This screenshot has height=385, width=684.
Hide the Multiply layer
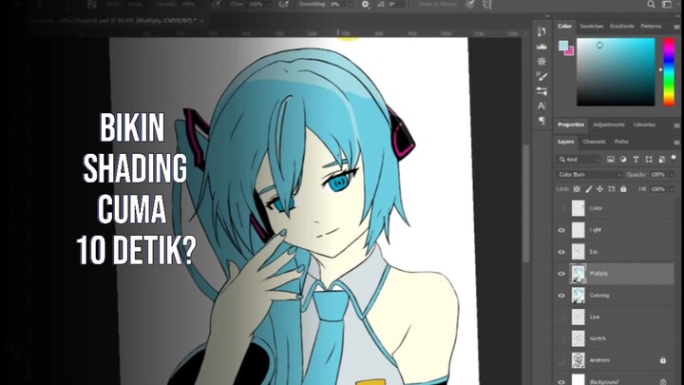(561, 274)
